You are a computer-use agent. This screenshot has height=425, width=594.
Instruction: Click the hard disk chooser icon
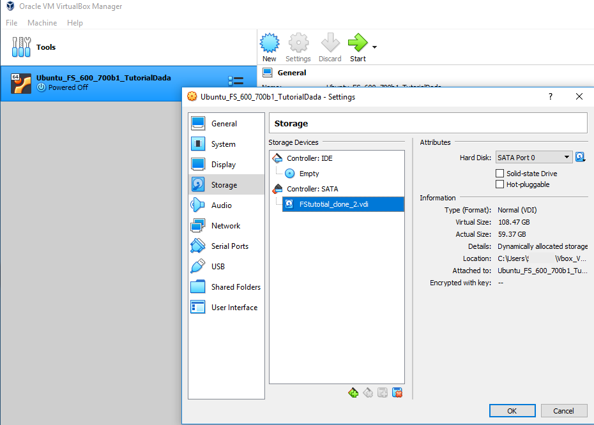tap(580, 157)
